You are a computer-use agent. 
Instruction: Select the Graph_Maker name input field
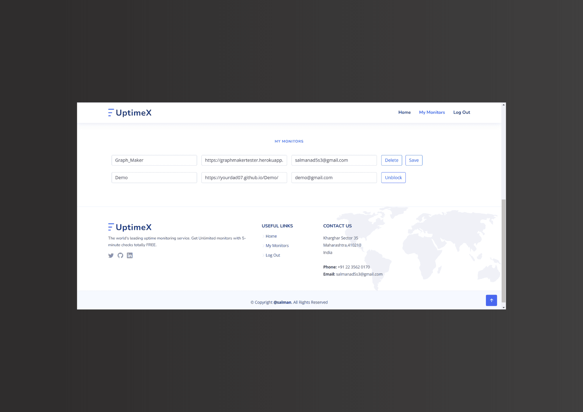click(x=154, y=160)
